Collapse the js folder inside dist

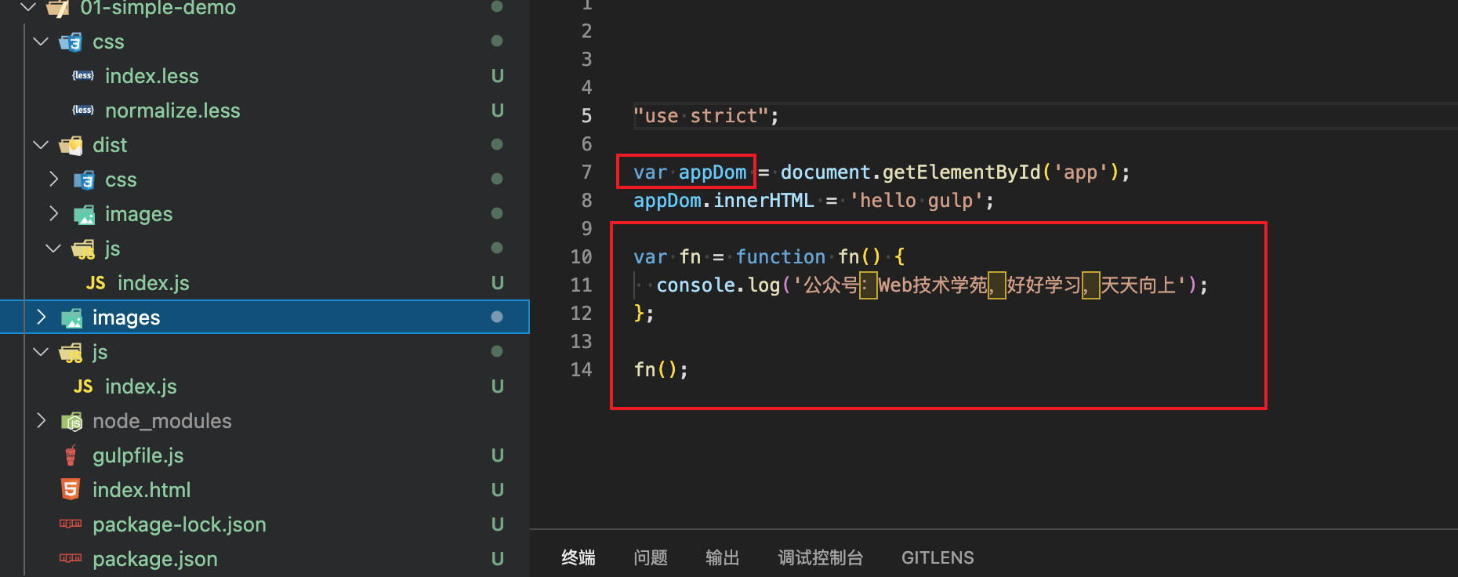coord(53,249)
